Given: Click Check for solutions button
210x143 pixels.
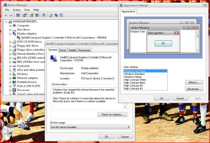Looking at the screenshot, I should (x=112, y=114).
